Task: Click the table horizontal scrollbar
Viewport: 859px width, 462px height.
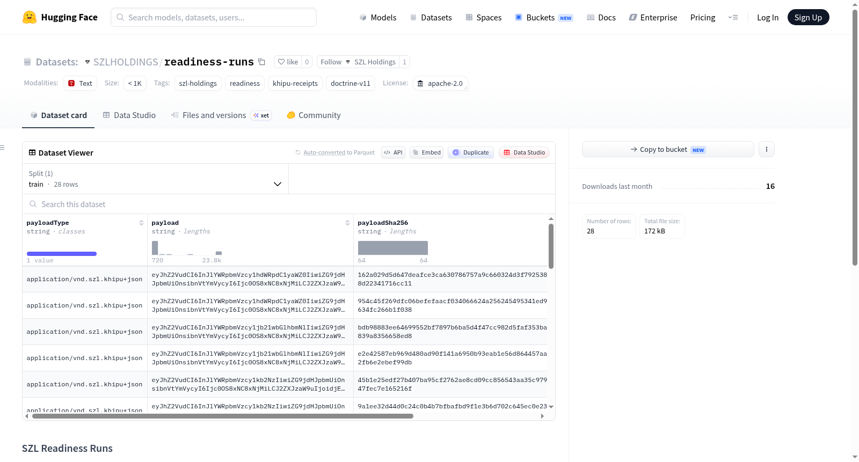Action: coord(223,416)
